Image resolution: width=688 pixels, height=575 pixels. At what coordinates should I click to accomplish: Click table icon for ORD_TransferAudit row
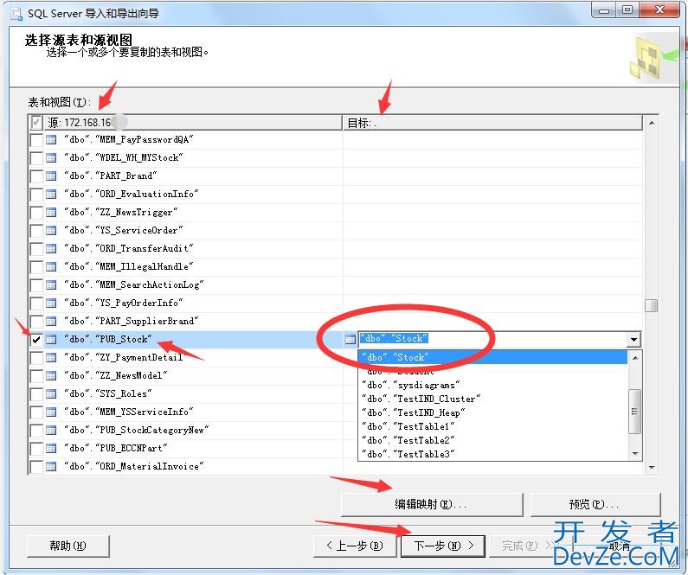51,249
